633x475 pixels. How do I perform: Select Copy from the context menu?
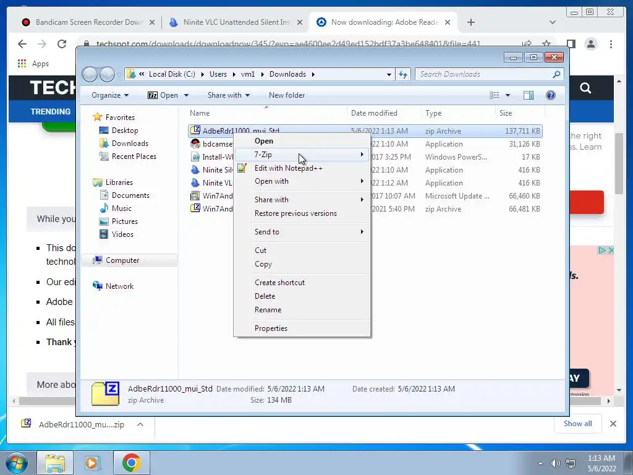(263, 264)
